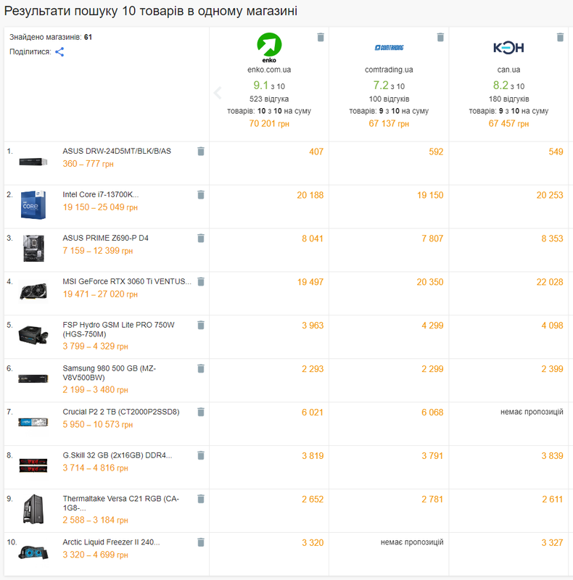Click price 19 150 for Intel Core at comtrading
The image size is (573, 580).
pyautogui.click(x=430, y=195)
